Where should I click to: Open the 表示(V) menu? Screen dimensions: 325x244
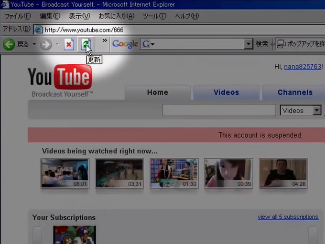click(x=79, y=16)
